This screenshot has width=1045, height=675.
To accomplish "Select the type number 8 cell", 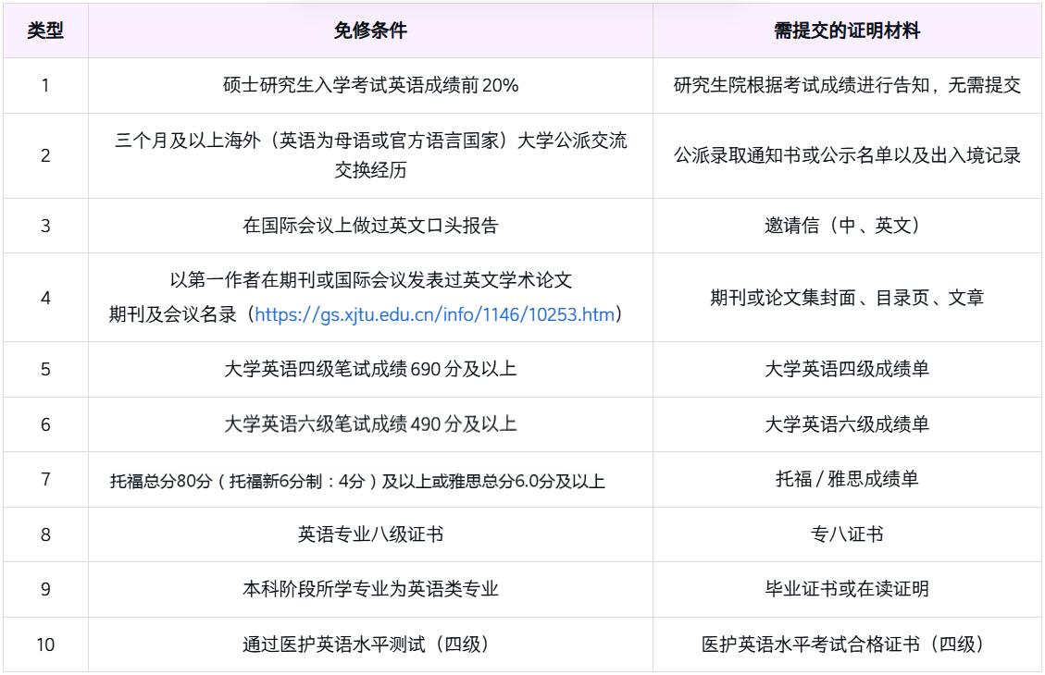I will point(45,534).
